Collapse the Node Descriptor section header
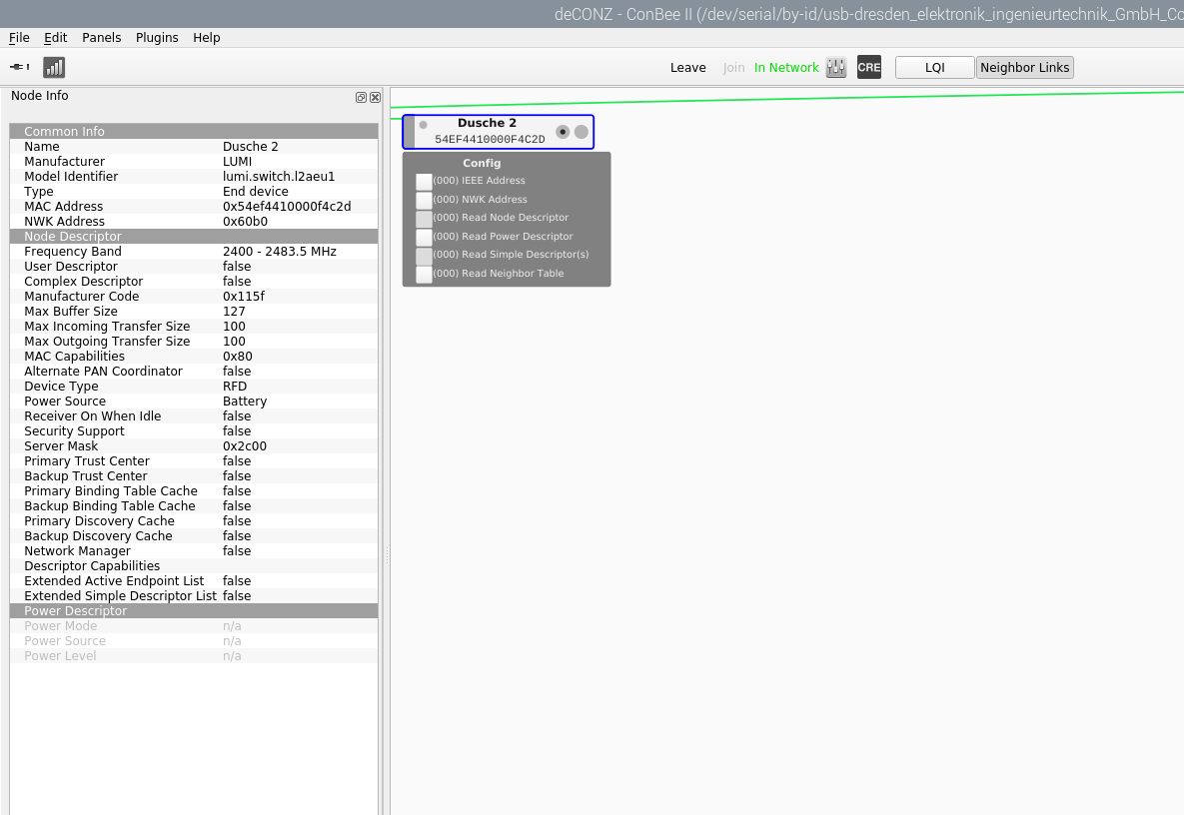Viewport: 1184px width, 815px height. [194, 237]
